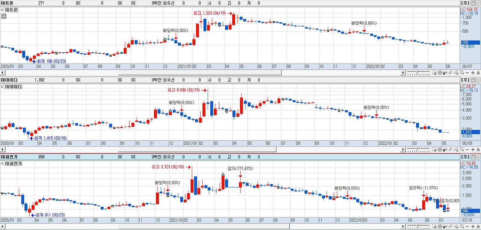This screenshot has width=481, height=230.
Task: Click the horizontal scrollbar under 이트론 chart
Action: (200, 73)
